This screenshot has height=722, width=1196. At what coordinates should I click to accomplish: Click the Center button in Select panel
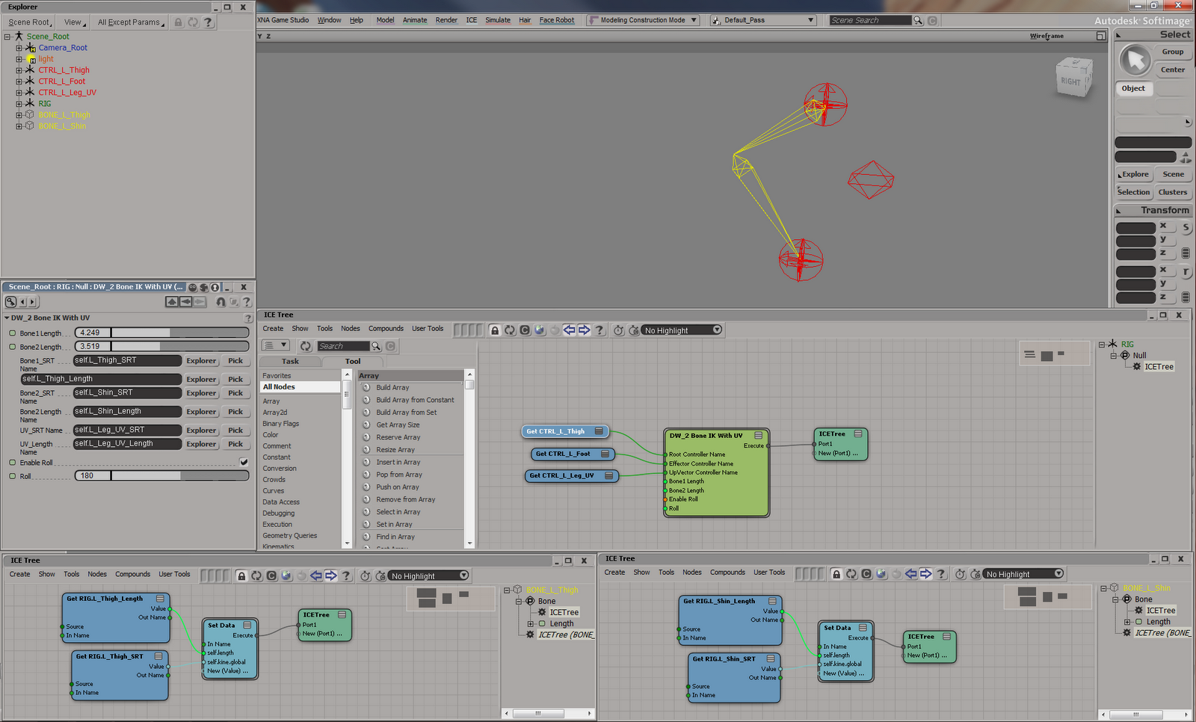(x=1173, y=70)
